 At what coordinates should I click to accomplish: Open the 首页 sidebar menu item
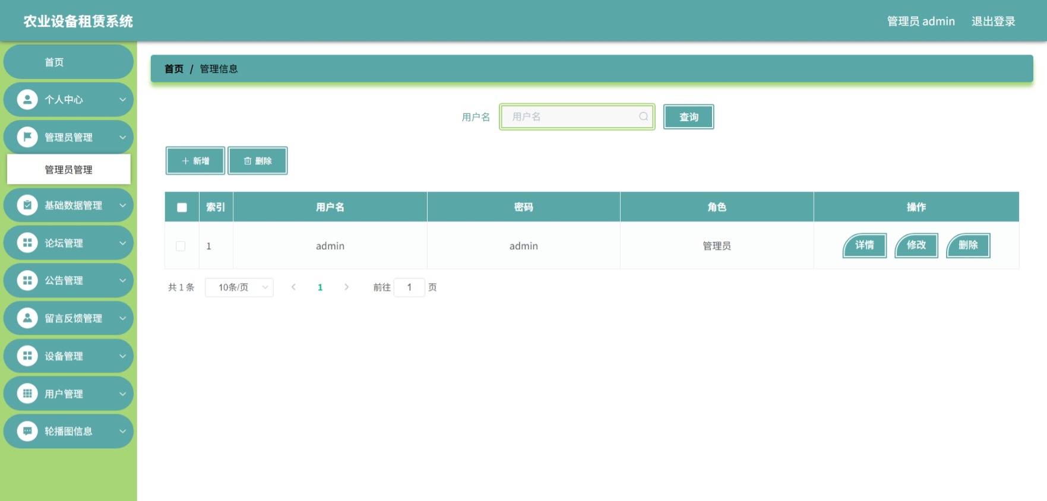[x=68, y=62]
